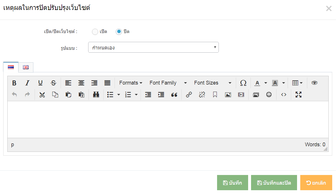Center align text
336x194 pixels.
pyautogui.click(x=81, y=83)
